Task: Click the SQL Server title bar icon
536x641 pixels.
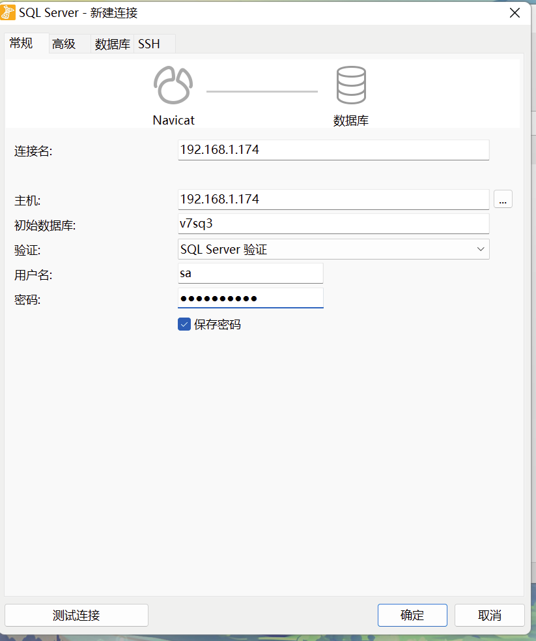Action: click(8, 12)
